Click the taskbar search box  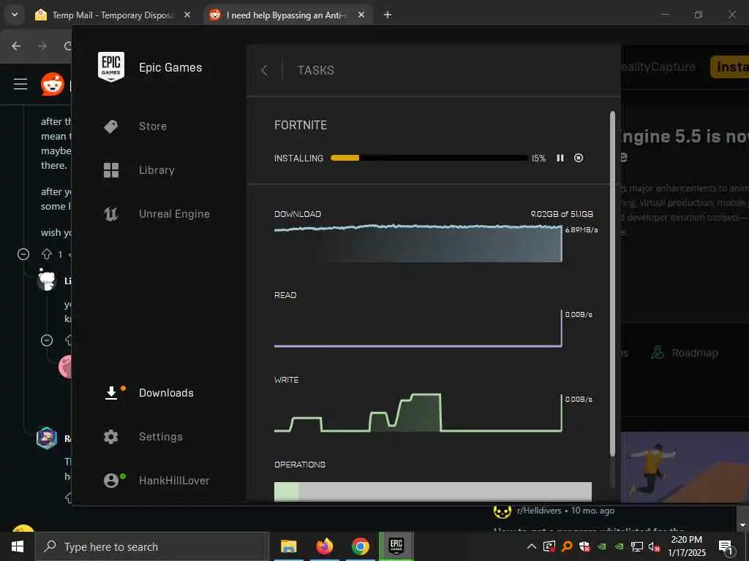152,546
